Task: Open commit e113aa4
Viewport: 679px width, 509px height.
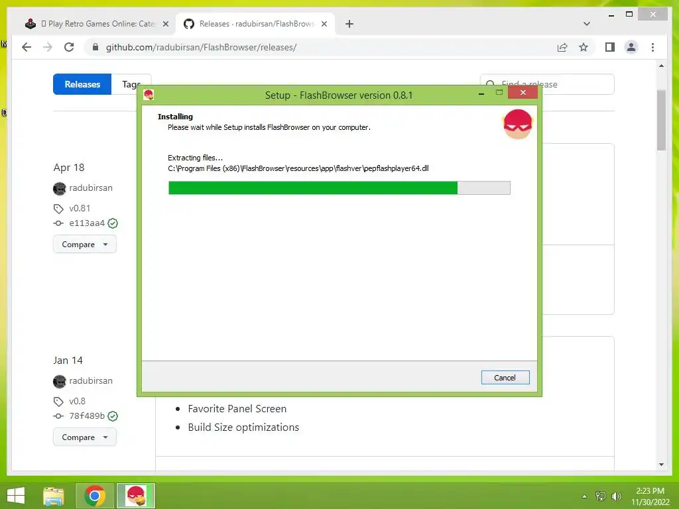Action: [x=87, y=223]
